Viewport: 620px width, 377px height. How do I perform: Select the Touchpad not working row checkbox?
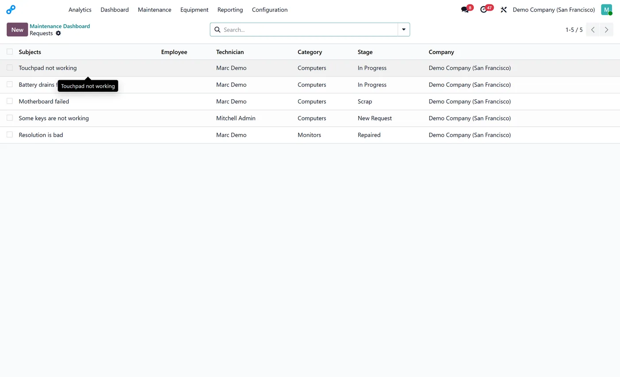[10, 68]
